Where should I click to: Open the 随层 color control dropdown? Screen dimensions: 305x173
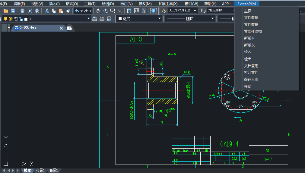click(x=160, y=19)
